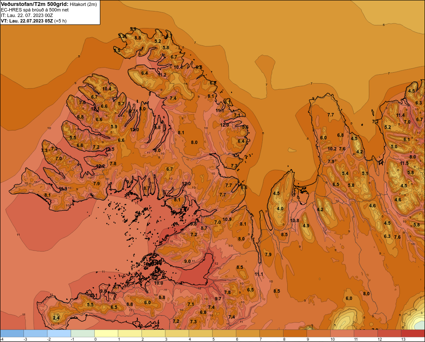
Task: Click the legend swatch between 4 and 5
Action: [x=201, y=334]
